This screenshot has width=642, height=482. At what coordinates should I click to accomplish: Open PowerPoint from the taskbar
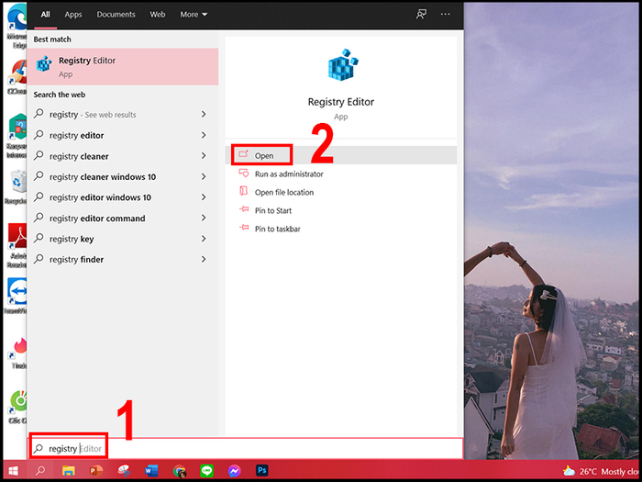96,470
